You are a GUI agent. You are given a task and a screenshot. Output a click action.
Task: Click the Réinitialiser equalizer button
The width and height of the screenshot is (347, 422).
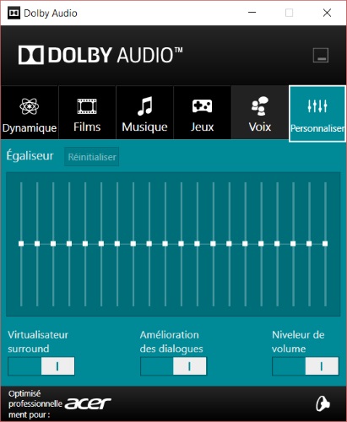(x=92, y=157)
